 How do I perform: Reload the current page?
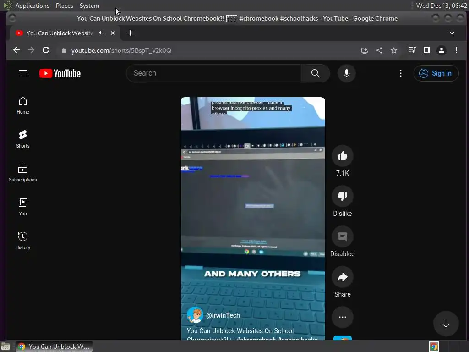click(x=46, y=50)
